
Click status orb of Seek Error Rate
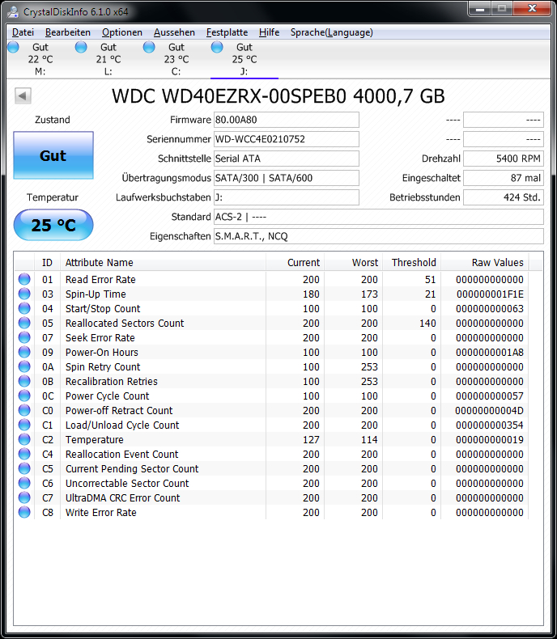coord(24,337)
